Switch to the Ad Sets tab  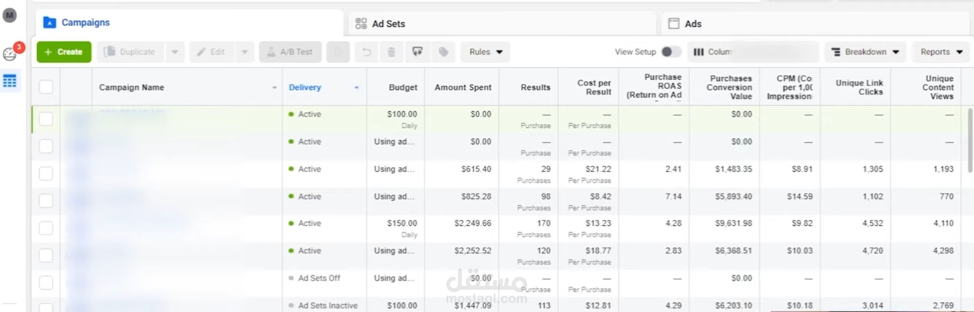coord(503,24)
